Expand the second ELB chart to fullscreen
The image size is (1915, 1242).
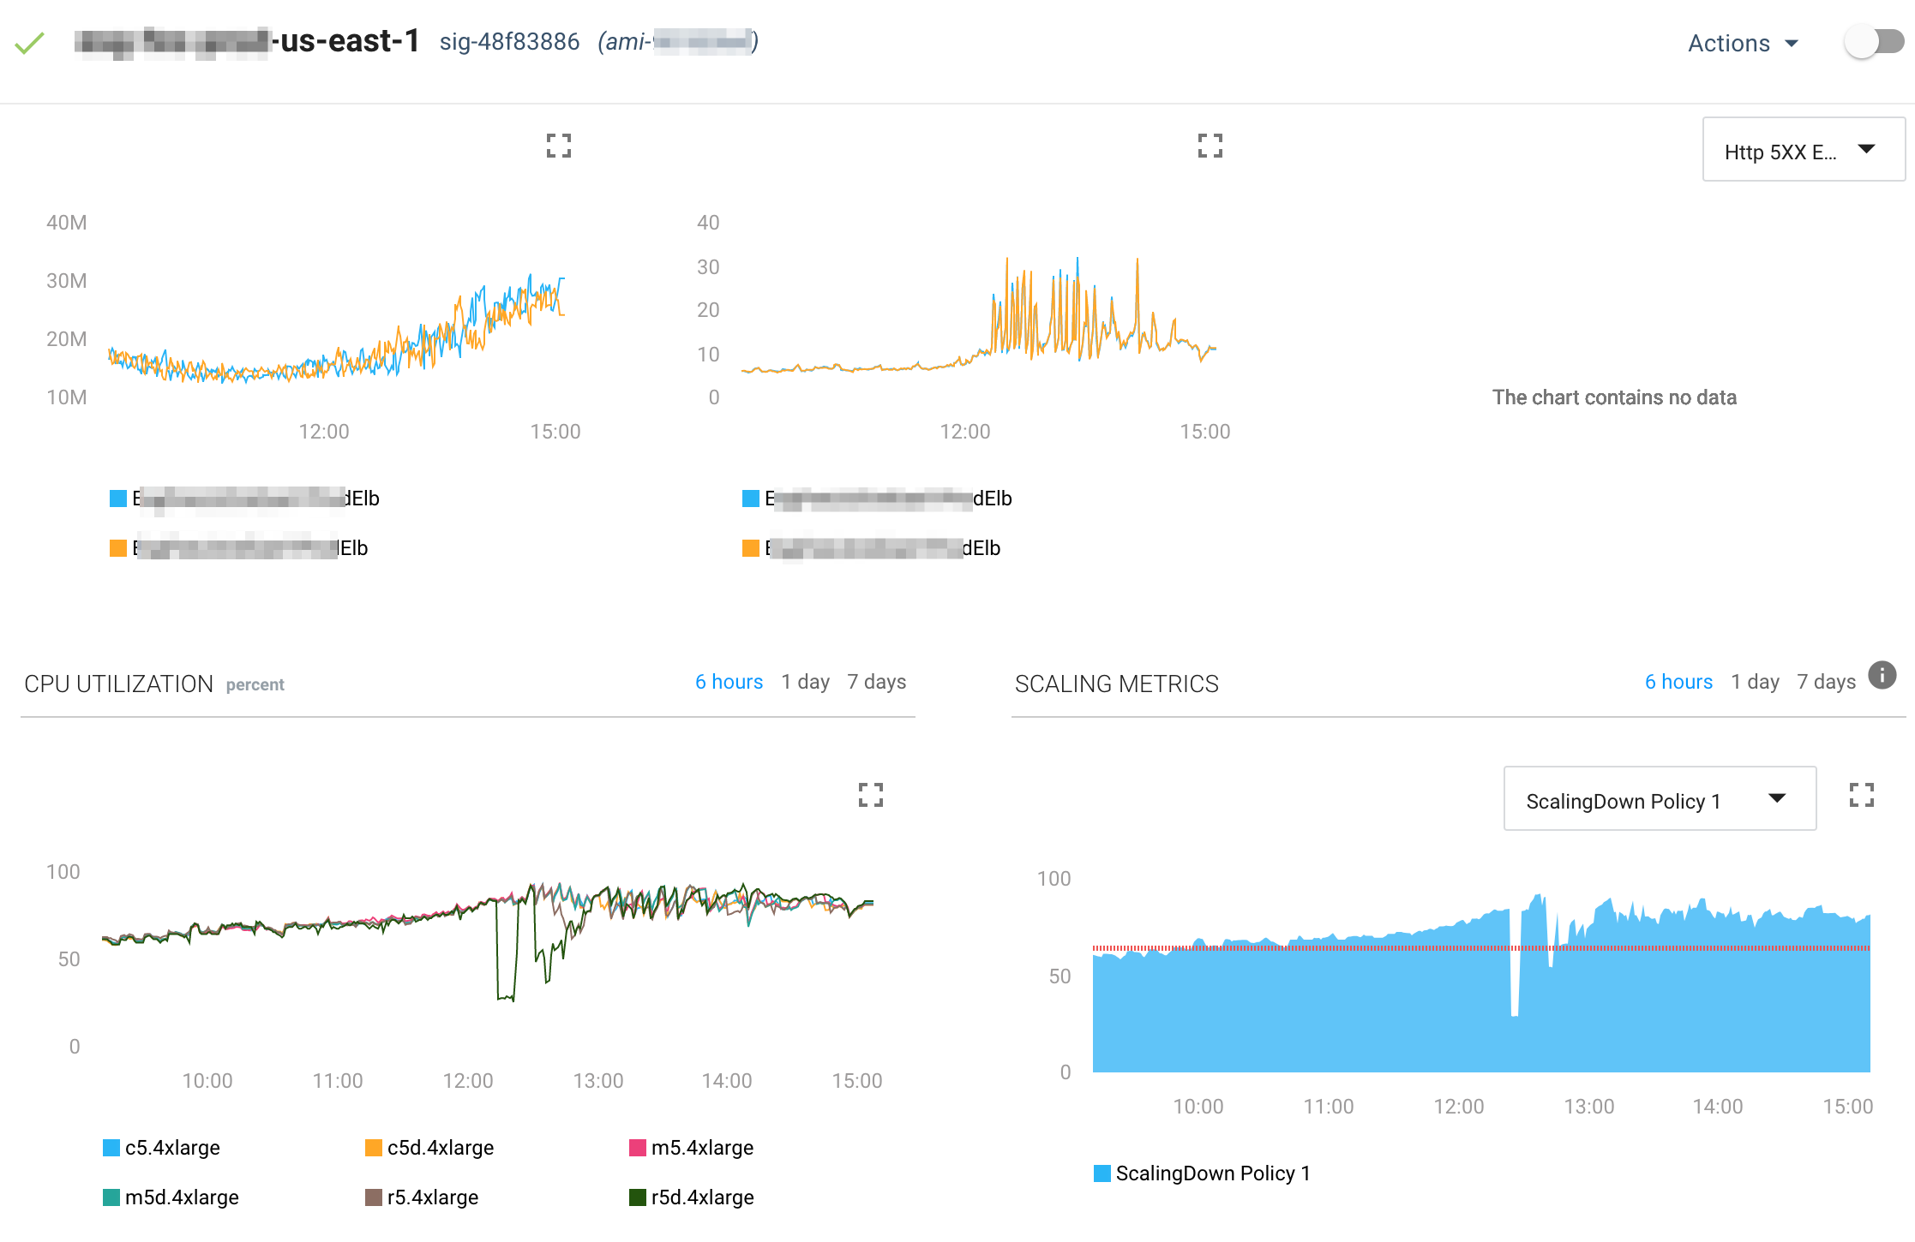[x=1210, y=146]
